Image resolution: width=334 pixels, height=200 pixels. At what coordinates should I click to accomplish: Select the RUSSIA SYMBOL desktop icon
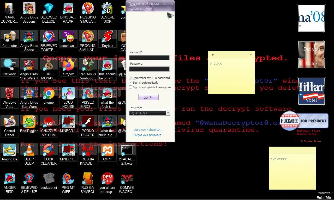point(88,183)
